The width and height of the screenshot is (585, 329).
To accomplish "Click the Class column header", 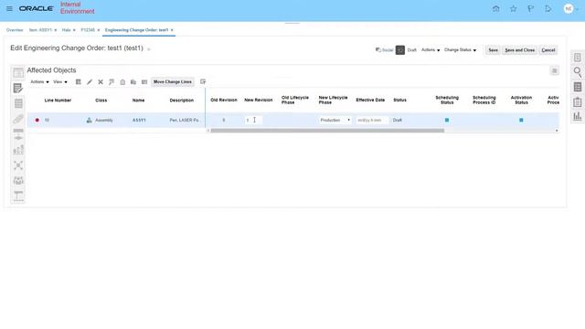I will [101, 101].
